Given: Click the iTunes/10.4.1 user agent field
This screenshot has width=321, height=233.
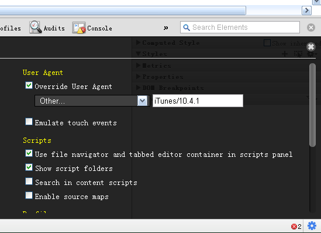Looking at the screenshot, I should coord(198,101).
